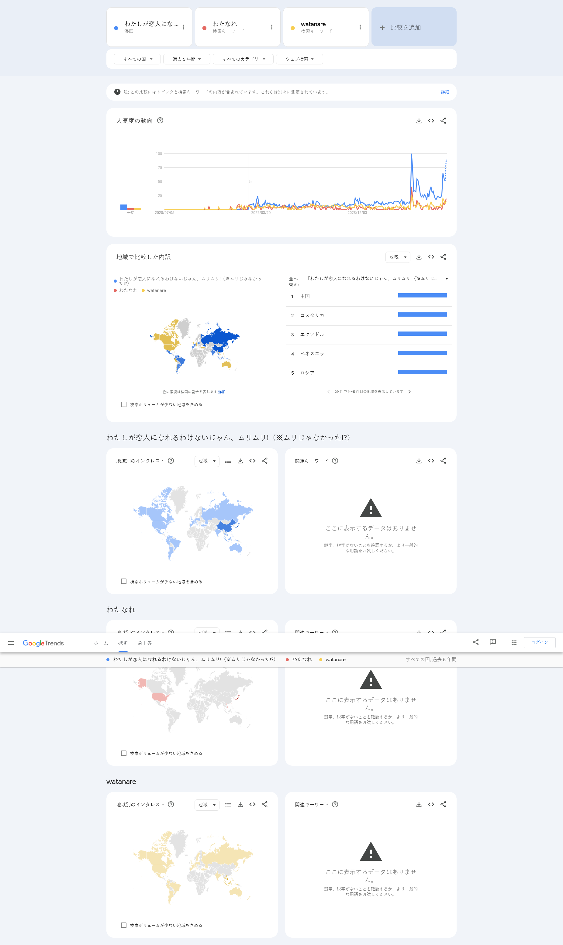The height and width of the screenshot is (945, 563).
Task: Click the comparison breakdown world map
Action: [x=194, y=346]
